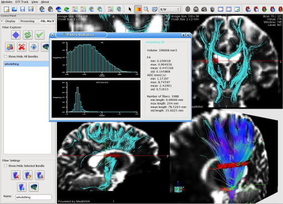The image size is (283, 204).
Task: Click the max length: 204 mm value
Action: click(x=164, y=103)
